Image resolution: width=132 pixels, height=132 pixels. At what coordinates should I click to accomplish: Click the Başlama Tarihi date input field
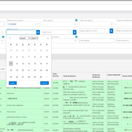tap(21, 32)
